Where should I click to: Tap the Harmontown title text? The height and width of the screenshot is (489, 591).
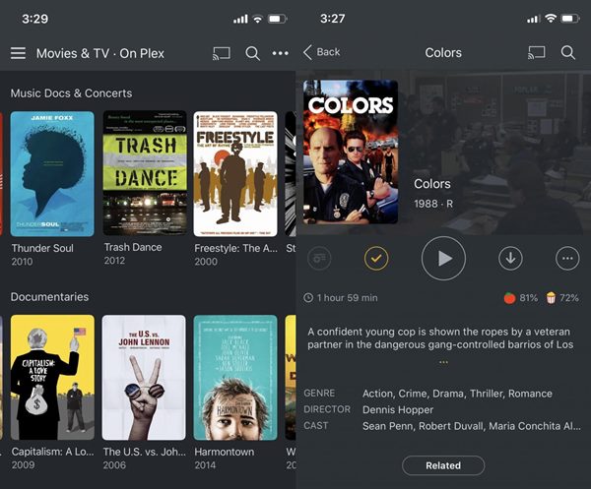click(225, 452)
